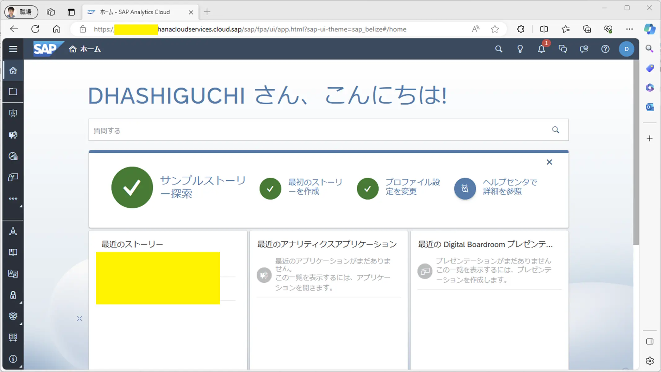Click the browser home button

tap(56, 29)
